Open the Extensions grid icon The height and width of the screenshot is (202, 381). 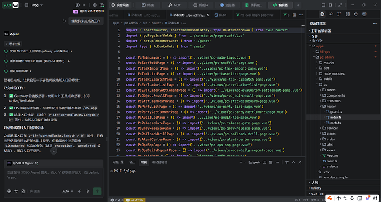coord(347,14)
